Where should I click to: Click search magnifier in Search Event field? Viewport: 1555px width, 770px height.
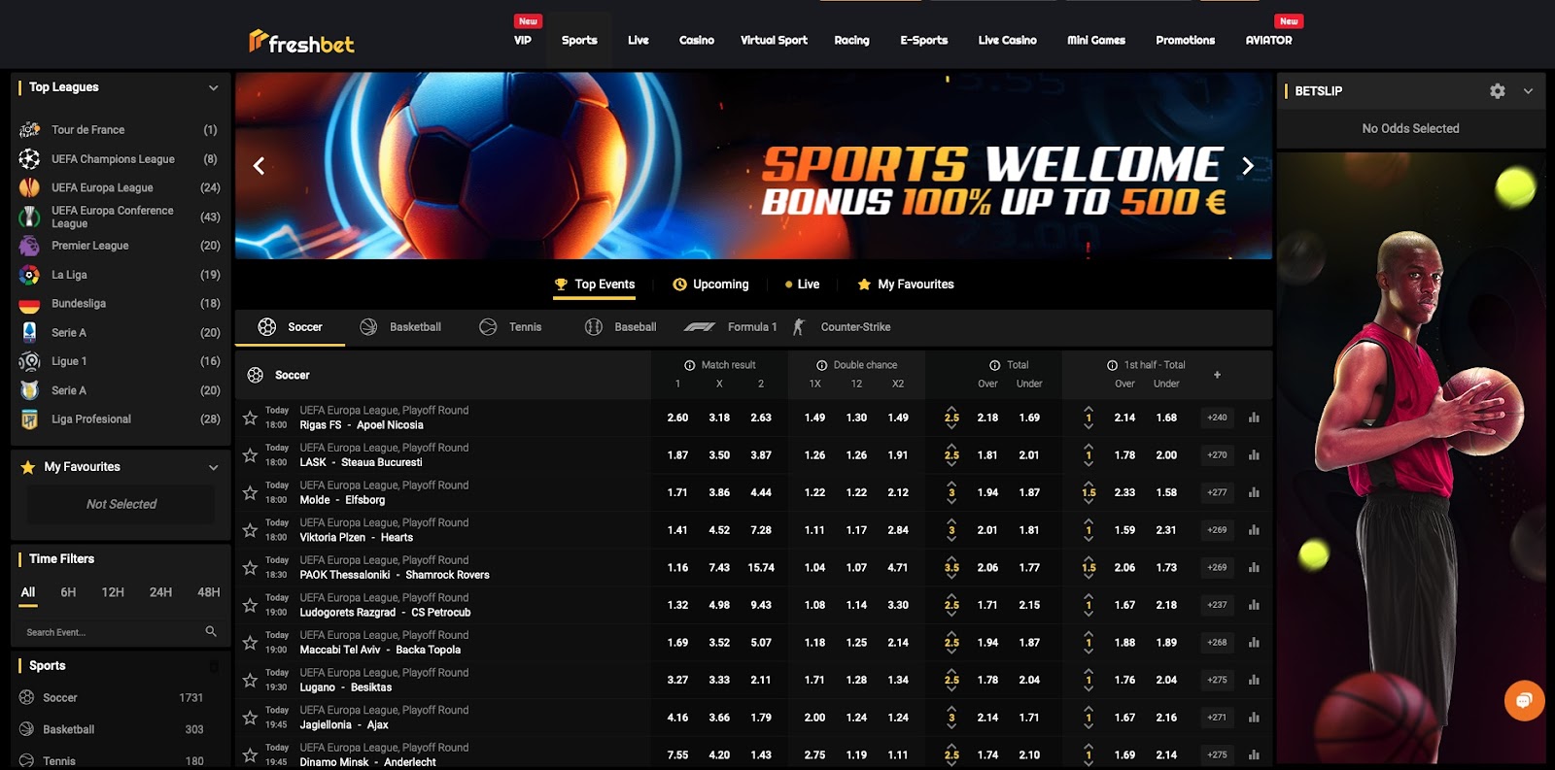click(x=211, y=631)
